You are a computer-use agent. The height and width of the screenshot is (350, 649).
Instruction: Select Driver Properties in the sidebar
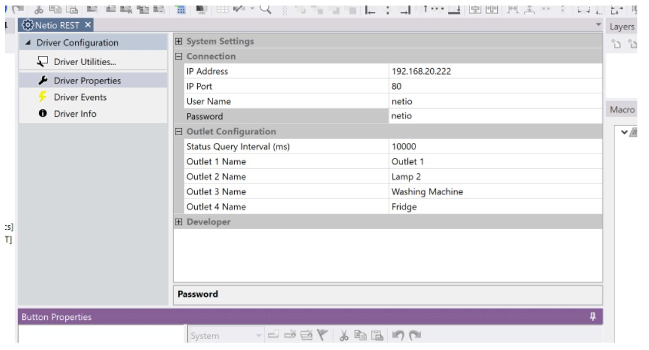(x=93, y=80)
